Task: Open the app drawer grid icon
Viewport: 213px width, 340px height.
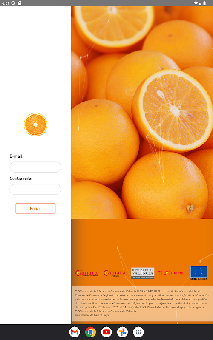Action: pos(138,332)
